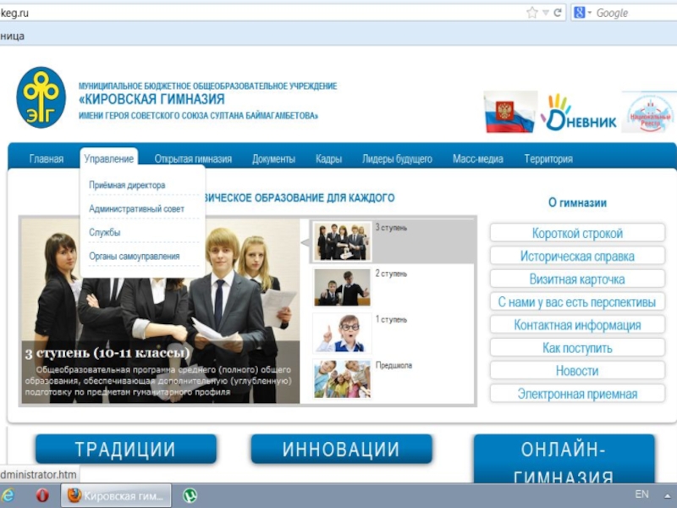Open the Национальный Реестр badge
The width and height of the screenshot is (677, 508).
click(x=649, y=113)
